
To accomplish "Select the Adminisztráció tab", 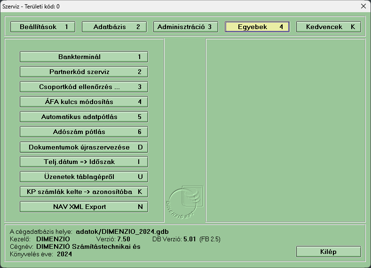I will [185, 27].
